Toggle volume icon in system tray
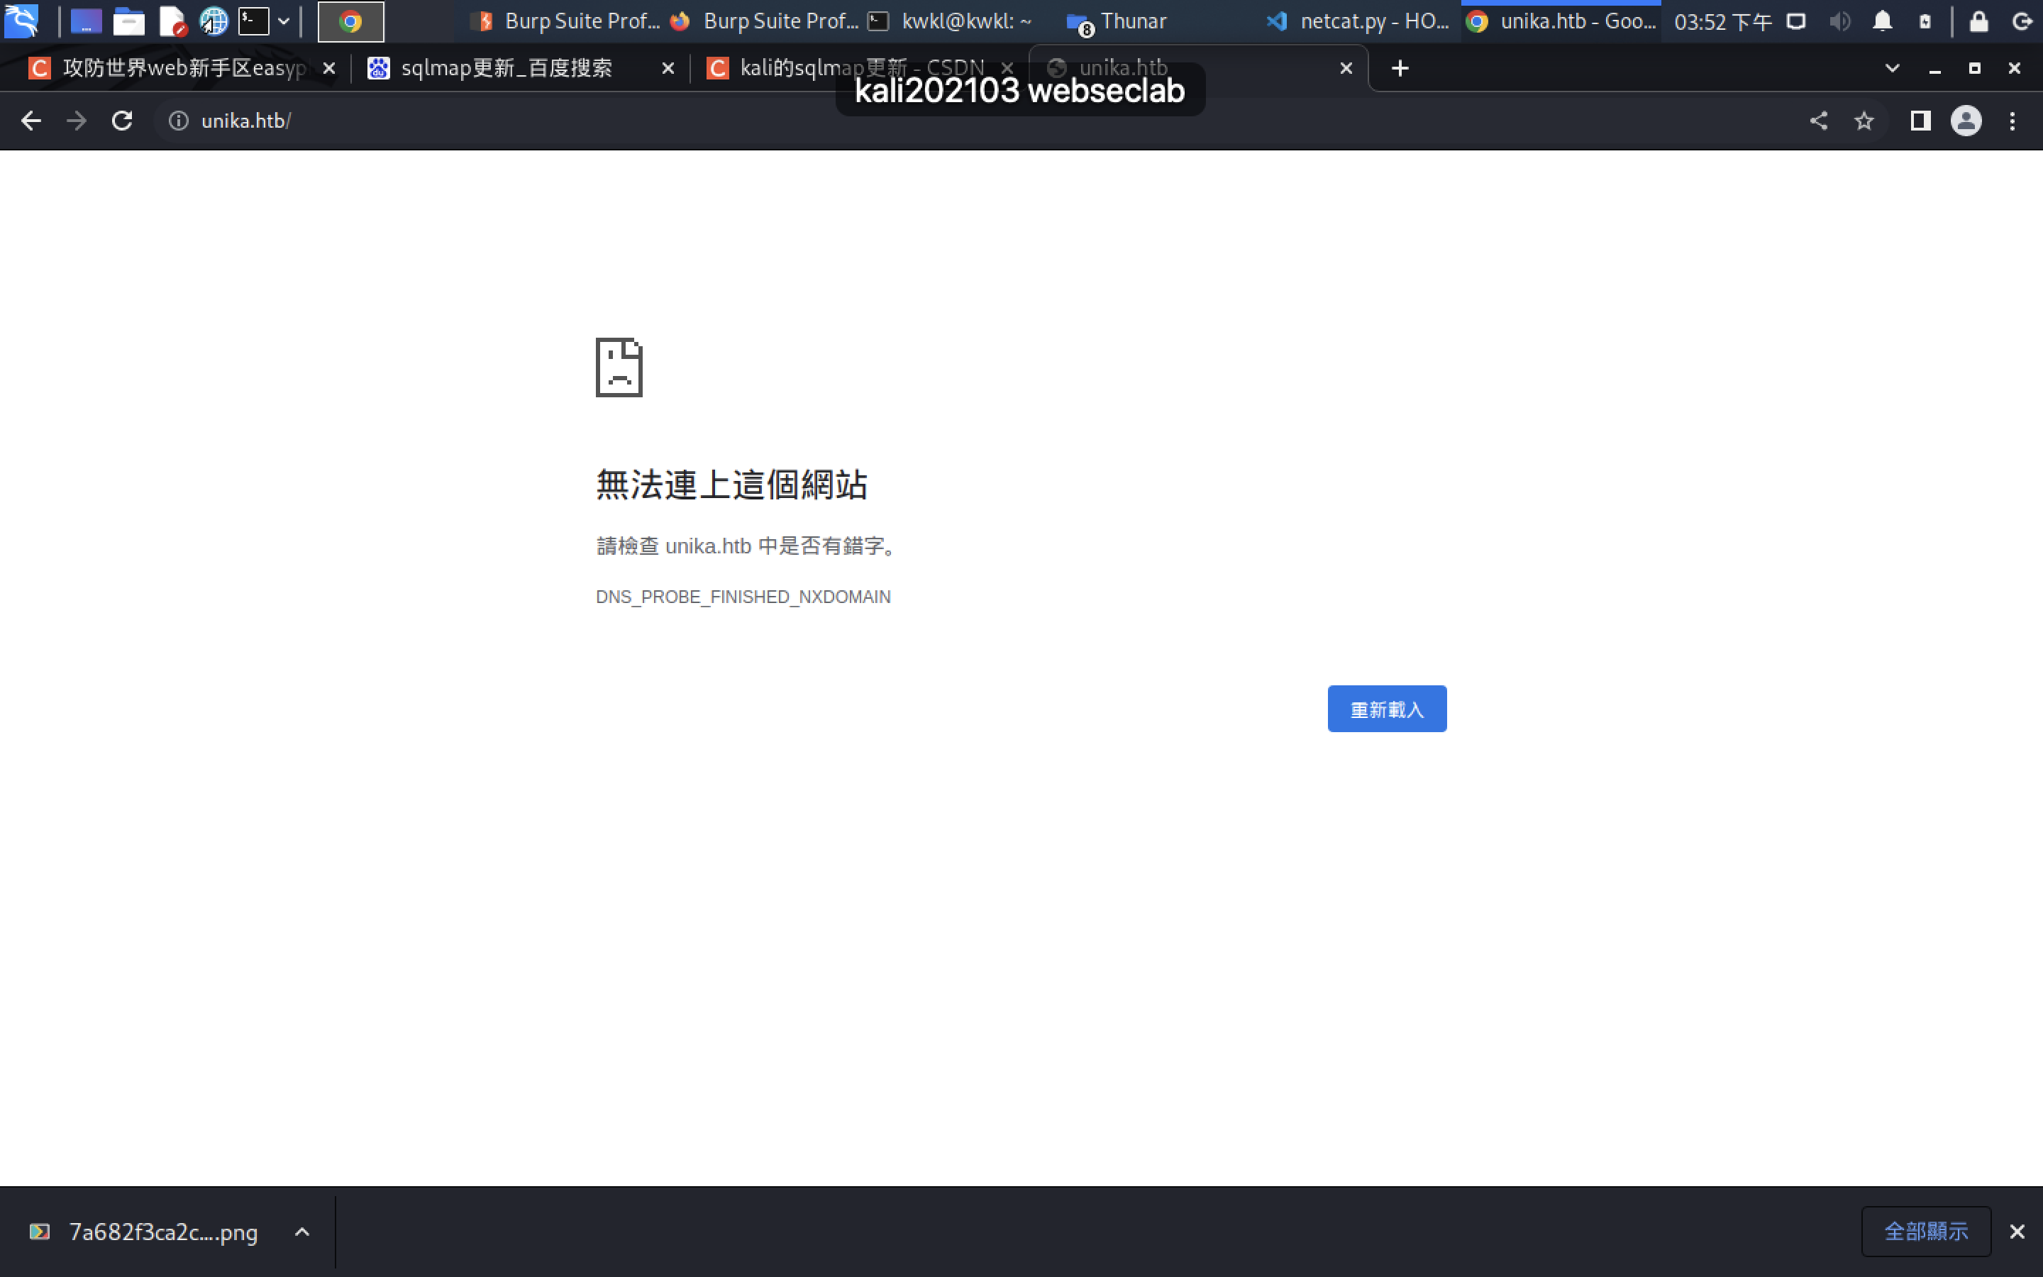Viewport: 2043px width, 1277px height. point(1839,21)
